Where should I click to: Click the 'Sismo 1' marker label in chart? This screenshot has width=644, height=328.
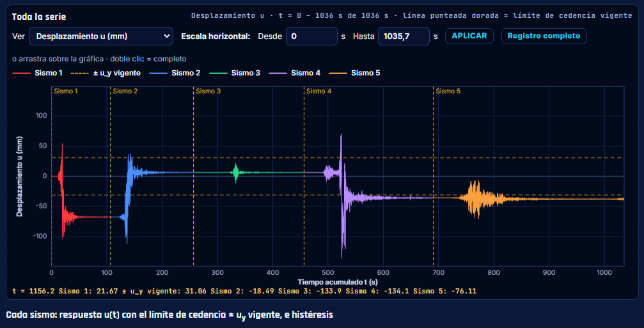(66, 91)
